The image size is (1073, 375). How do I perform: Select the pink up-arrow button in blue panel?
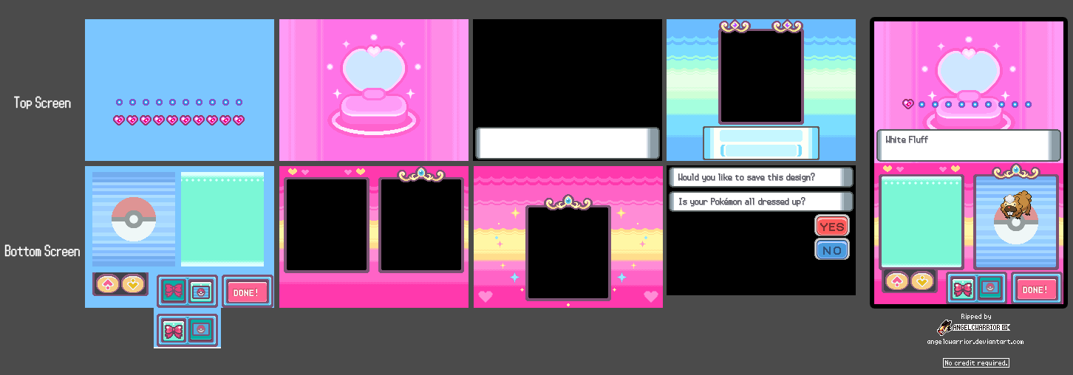(x=108, y=283)
